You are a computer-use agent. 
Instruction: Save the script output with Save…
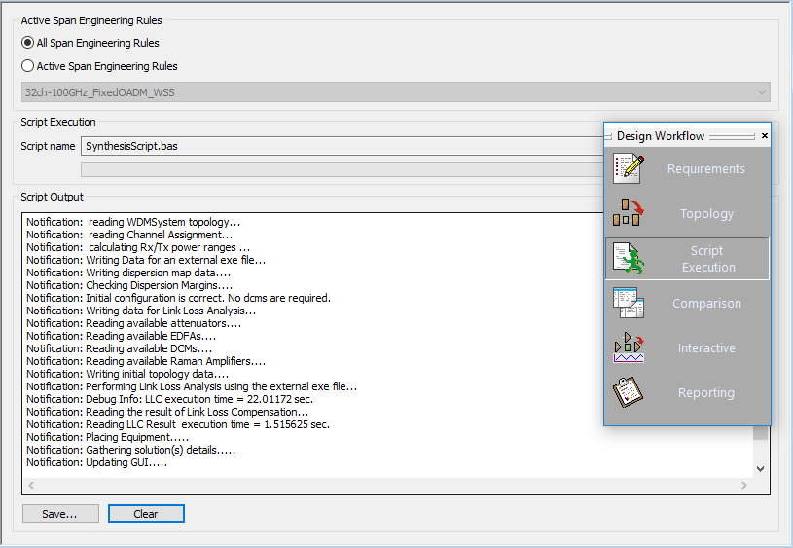60,514
